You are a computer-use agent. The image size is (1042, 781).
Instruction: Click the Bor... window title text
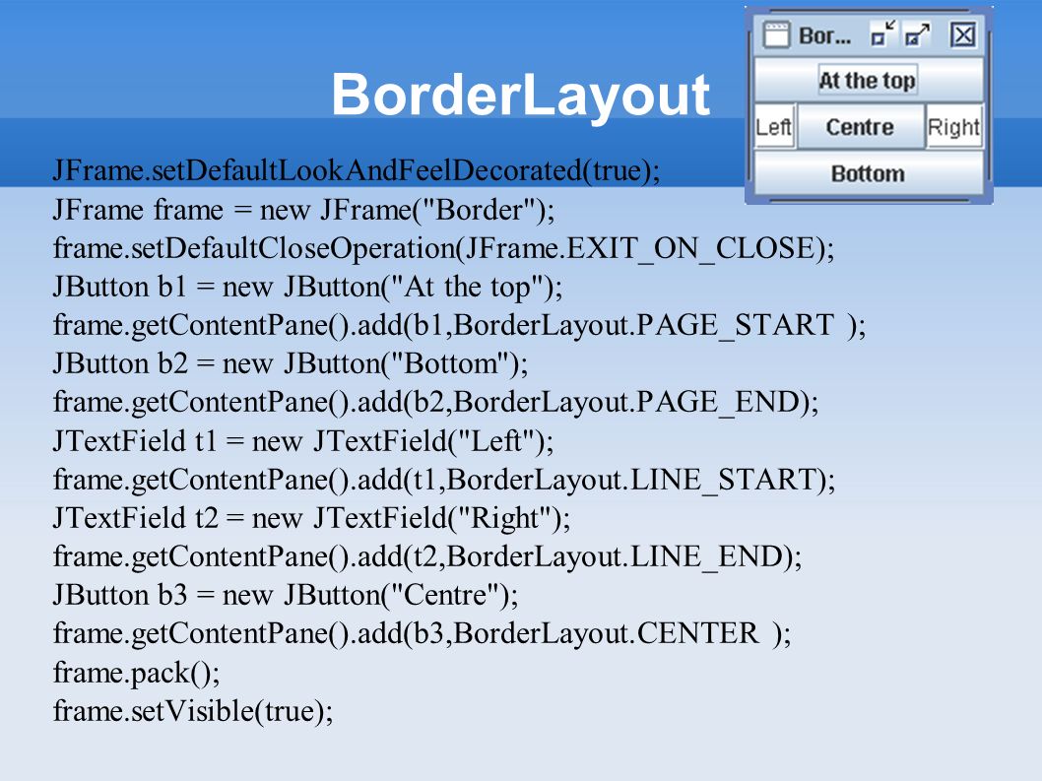coord(824,35)
